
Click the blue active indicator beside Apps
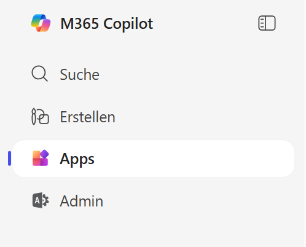tap(9, 159)
